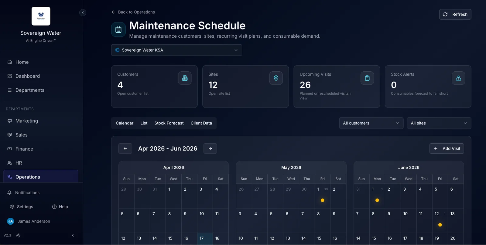Click the Customers building icon
The width and height of the screenshot is (486, 245).
185,78
